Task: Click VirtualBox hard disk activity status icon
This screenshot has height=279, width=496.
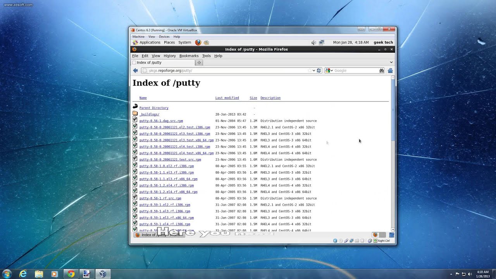Action: click(335, 241)
